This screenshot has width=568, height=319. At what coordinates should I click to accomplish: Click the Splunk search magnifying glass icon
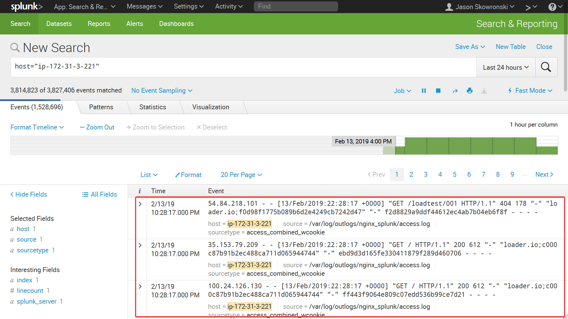[547, 67]
